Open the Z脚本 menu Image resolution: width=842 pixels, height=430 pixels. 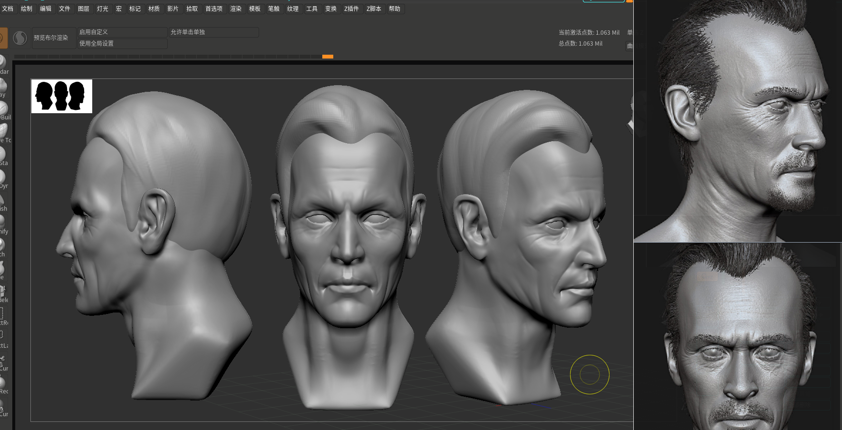click(x=374, y=9)
